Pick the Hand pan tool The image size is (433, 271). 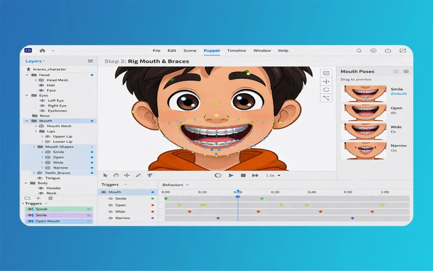116,175
